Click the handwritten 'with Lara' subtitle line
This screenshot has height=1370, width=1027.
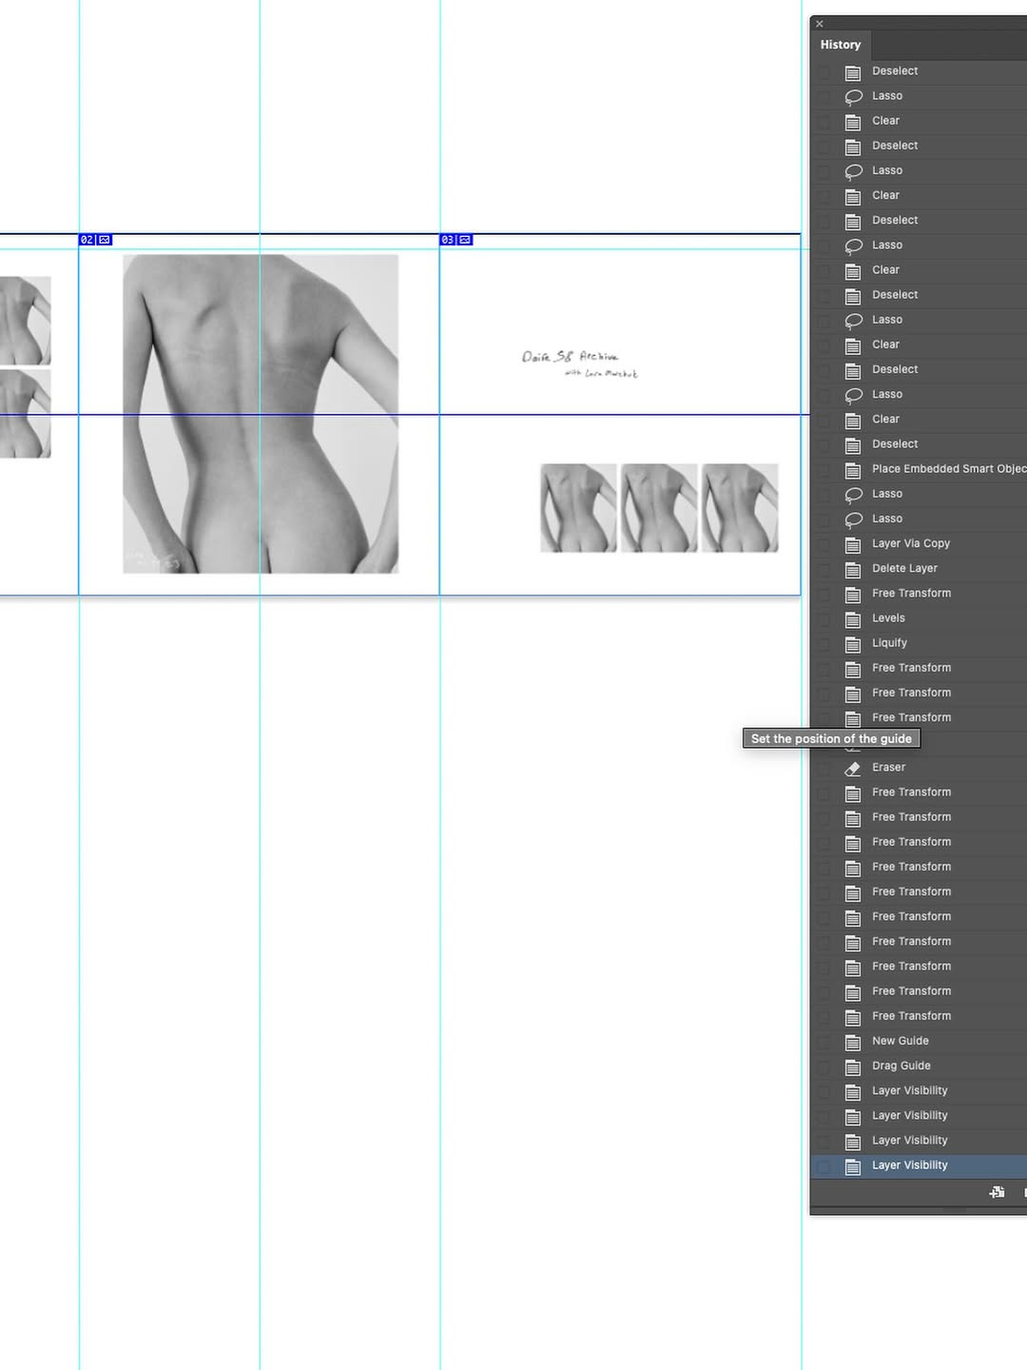tap(601, 373)
